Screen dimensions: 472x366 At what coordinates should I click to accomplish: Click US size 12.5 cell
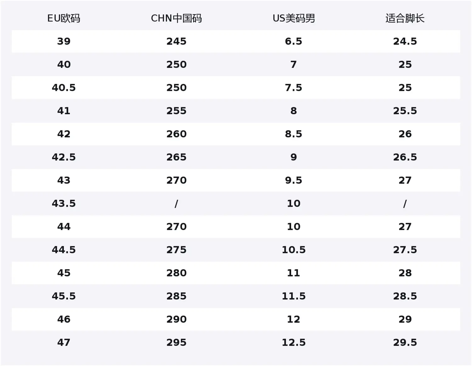[x=294, y=342]
